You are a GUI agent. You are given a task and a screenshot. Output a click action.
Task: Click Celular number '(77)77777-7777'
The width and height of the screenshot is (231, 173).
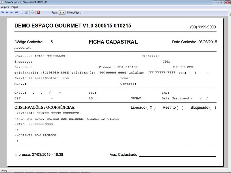[161, 73]
